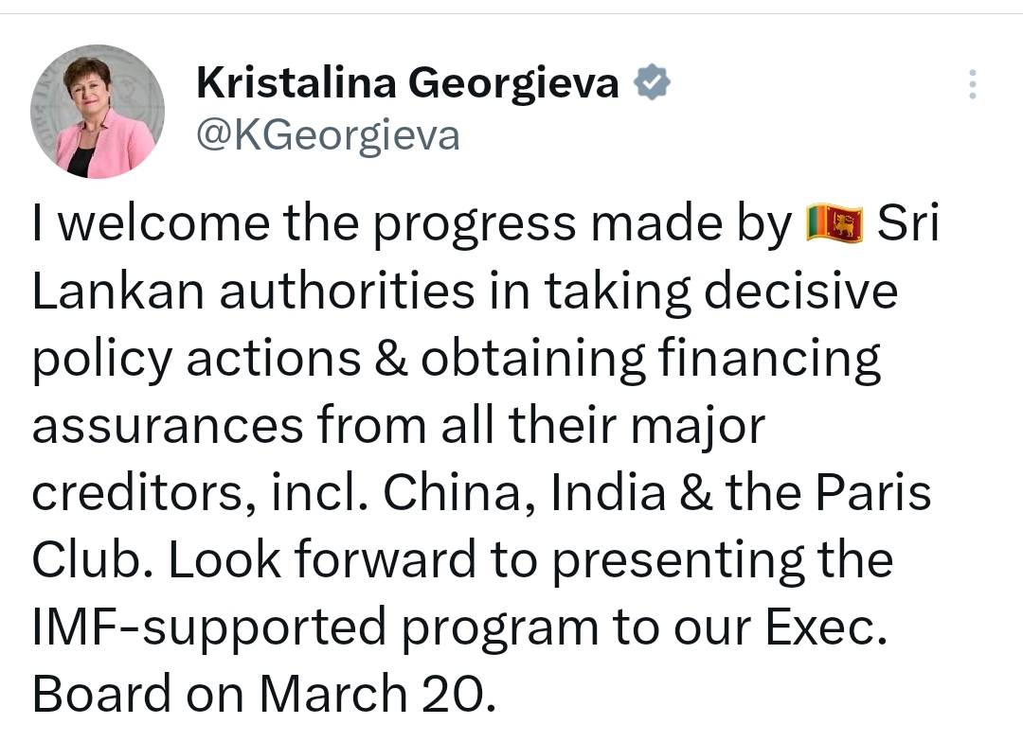Click the blue verified badge icon
This screenshot has height=742, width=1023.
point(653,82)
